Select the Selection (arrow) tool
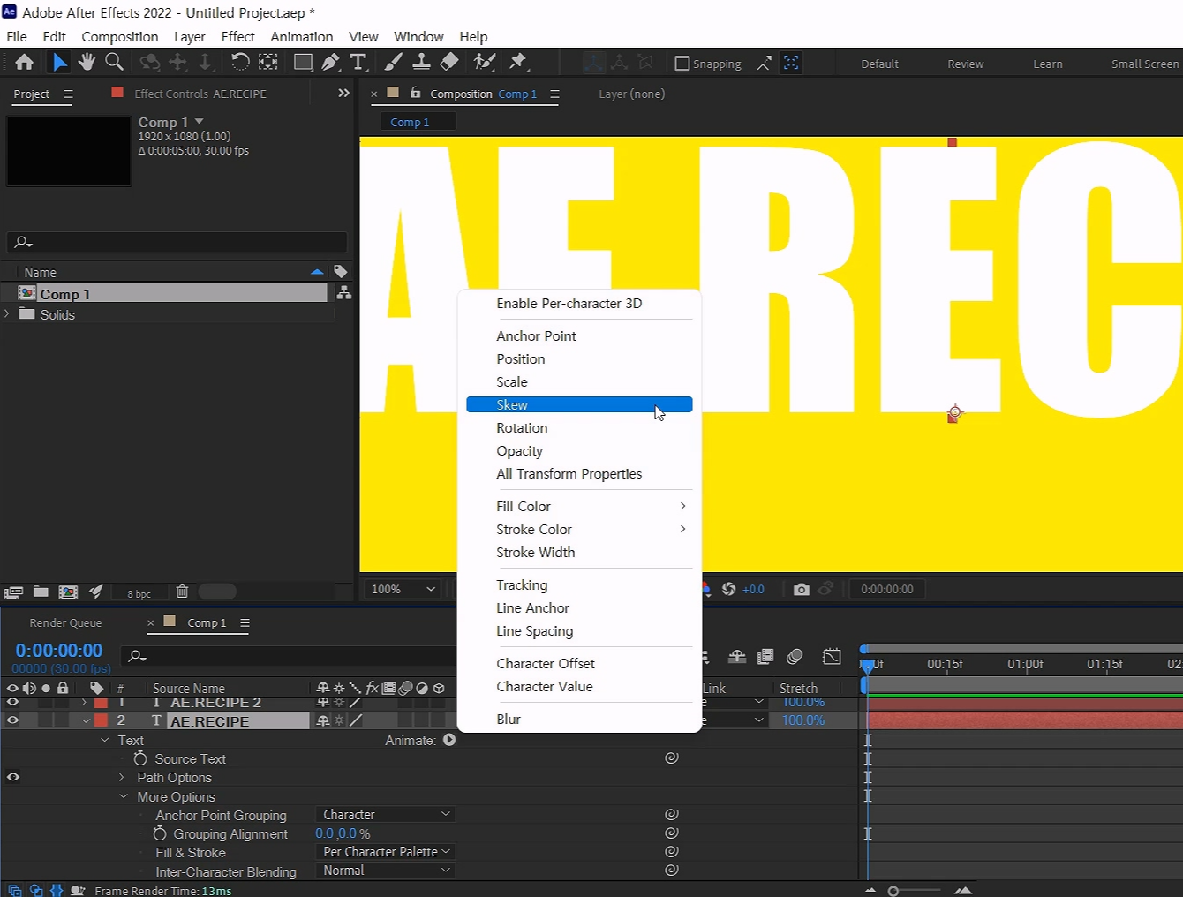Image resolution: width=1183 pixels, height=897 pixels. coord(59,62)
